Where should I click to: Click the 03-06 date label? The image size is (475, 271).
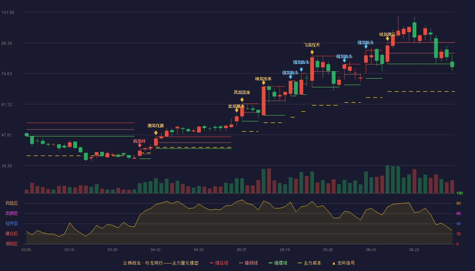click(x=26, y=250)
